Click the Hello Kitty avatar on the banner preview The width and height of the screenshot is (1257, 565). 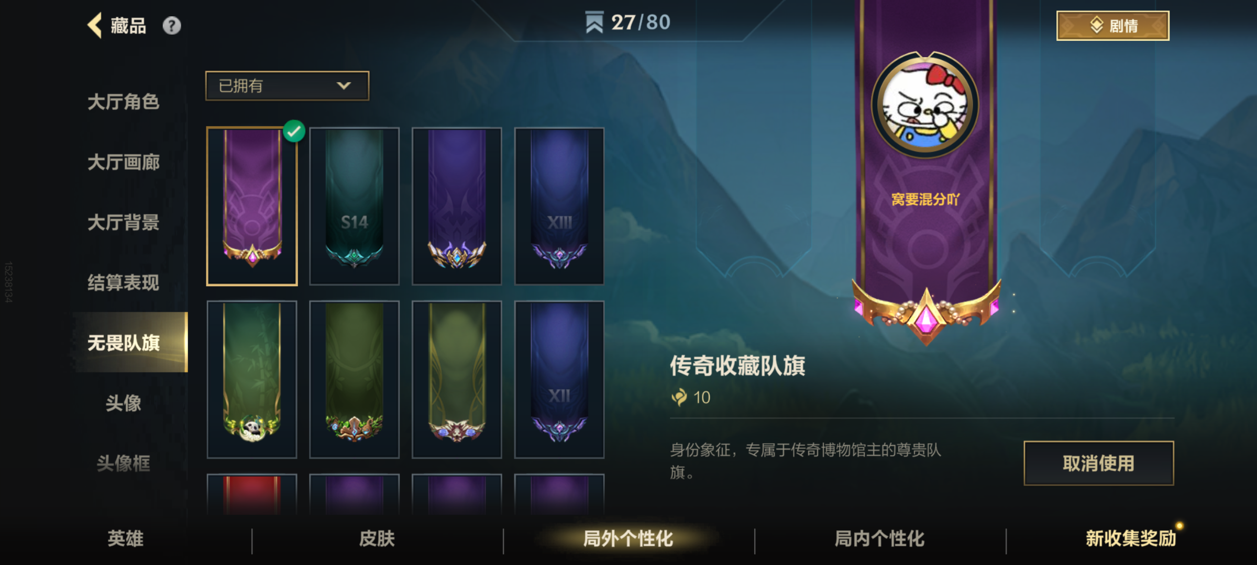click(925, 105)
